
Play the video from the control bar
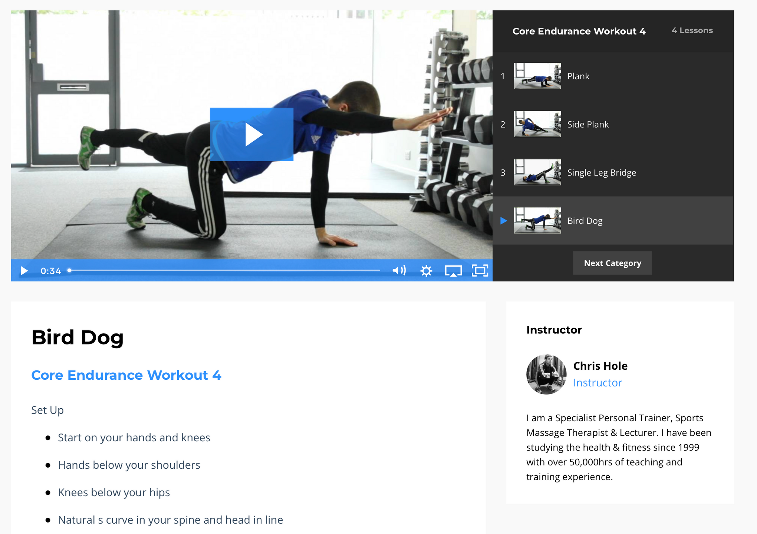click(x=24, y=271)
